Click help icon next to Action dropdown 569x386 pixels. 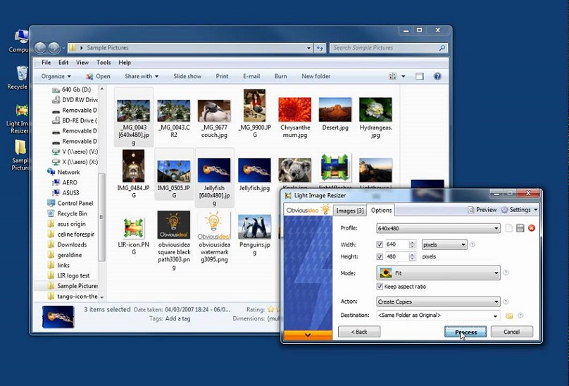click(x=506, y=301)
